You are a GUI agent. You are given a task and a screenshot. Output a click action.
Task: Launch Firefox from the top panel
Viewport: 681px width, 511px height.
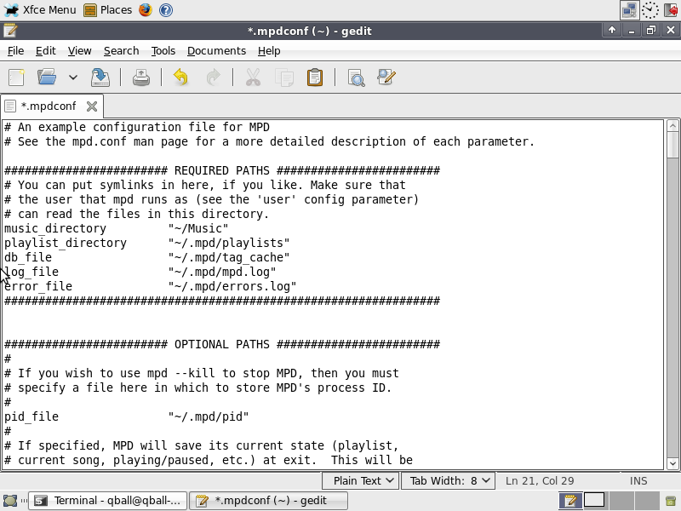tap(146, 9)
